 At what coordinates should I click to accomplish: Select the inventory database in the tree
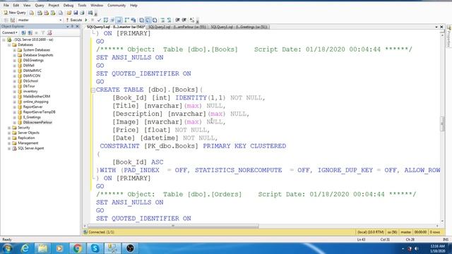click(x=30, y=91)
